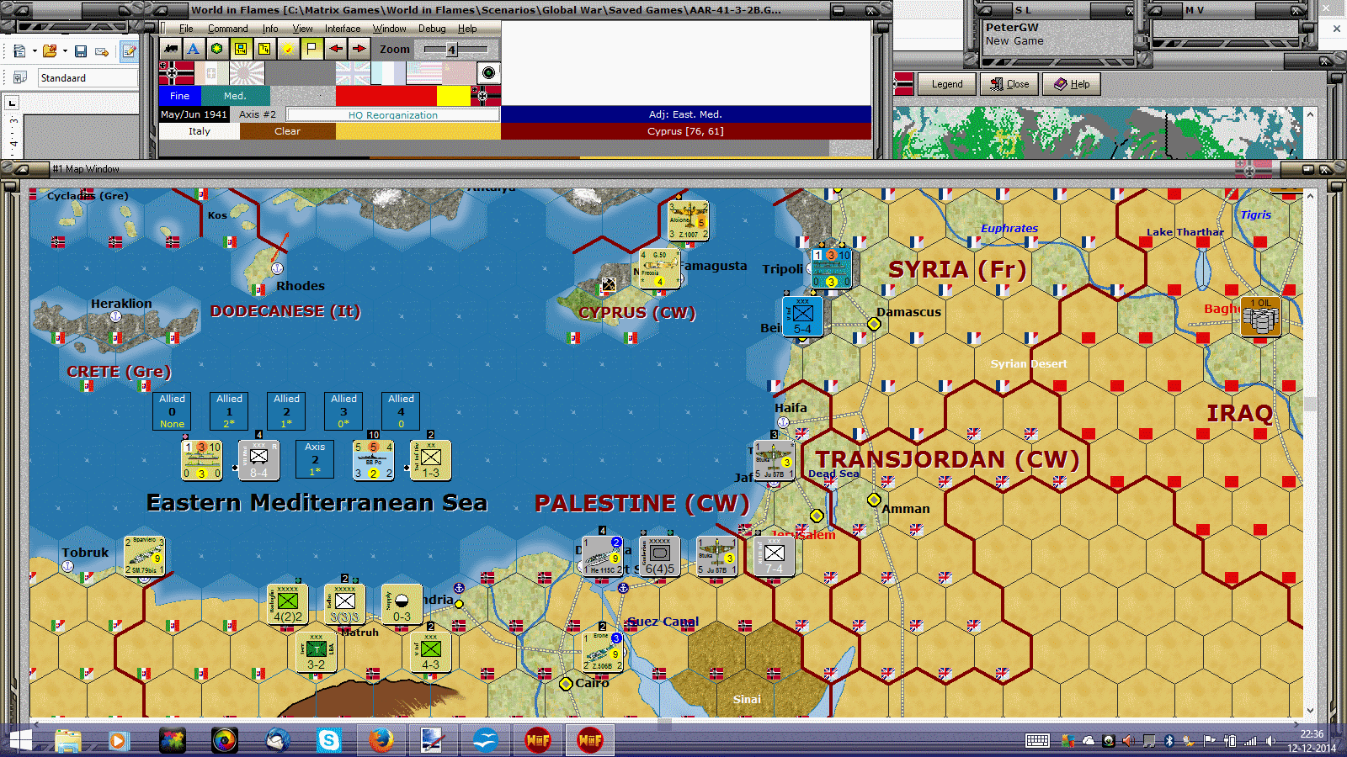Screen dimensions: 1347x757
Task: Select the Japanese rising sun flag
Action: pos(248,73)
